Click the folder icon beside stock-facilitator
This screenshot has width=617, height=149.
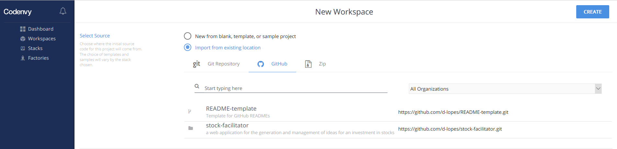point(191,128)
